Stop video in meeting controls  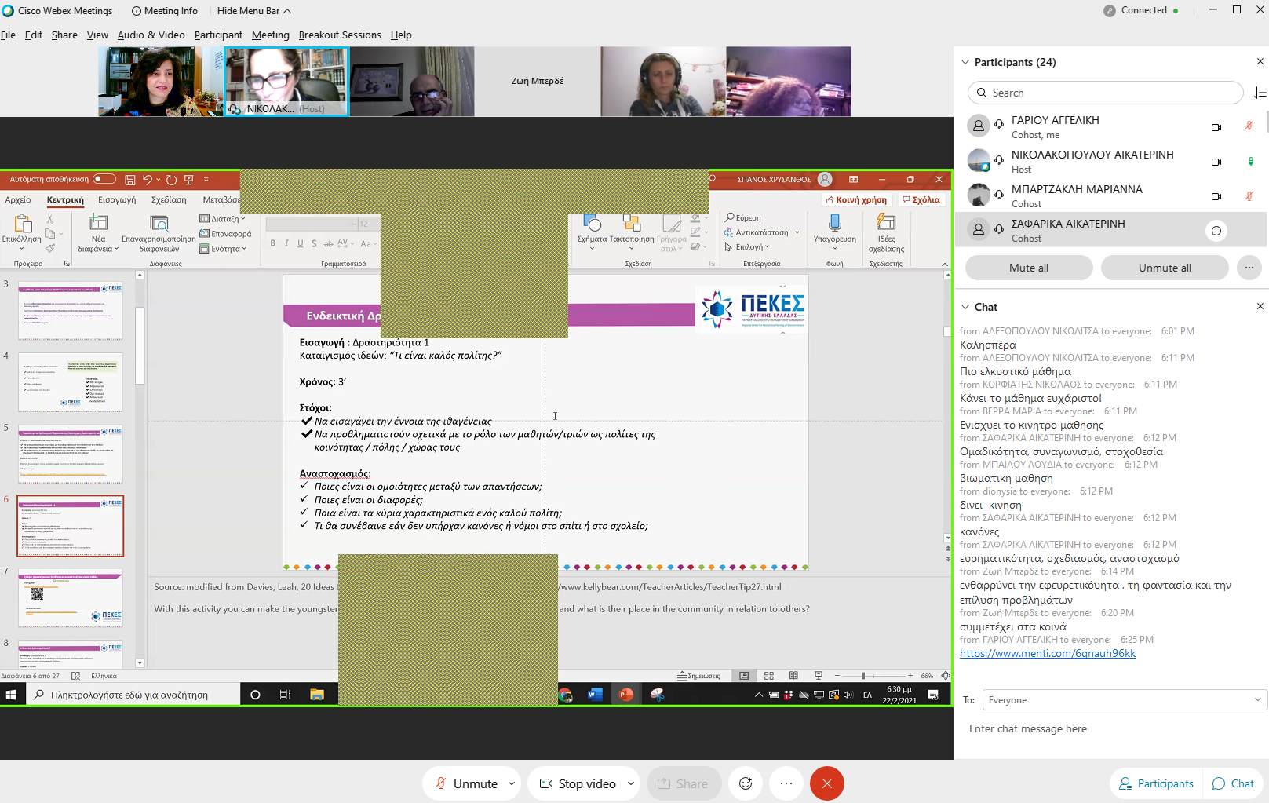click(578, 783)
